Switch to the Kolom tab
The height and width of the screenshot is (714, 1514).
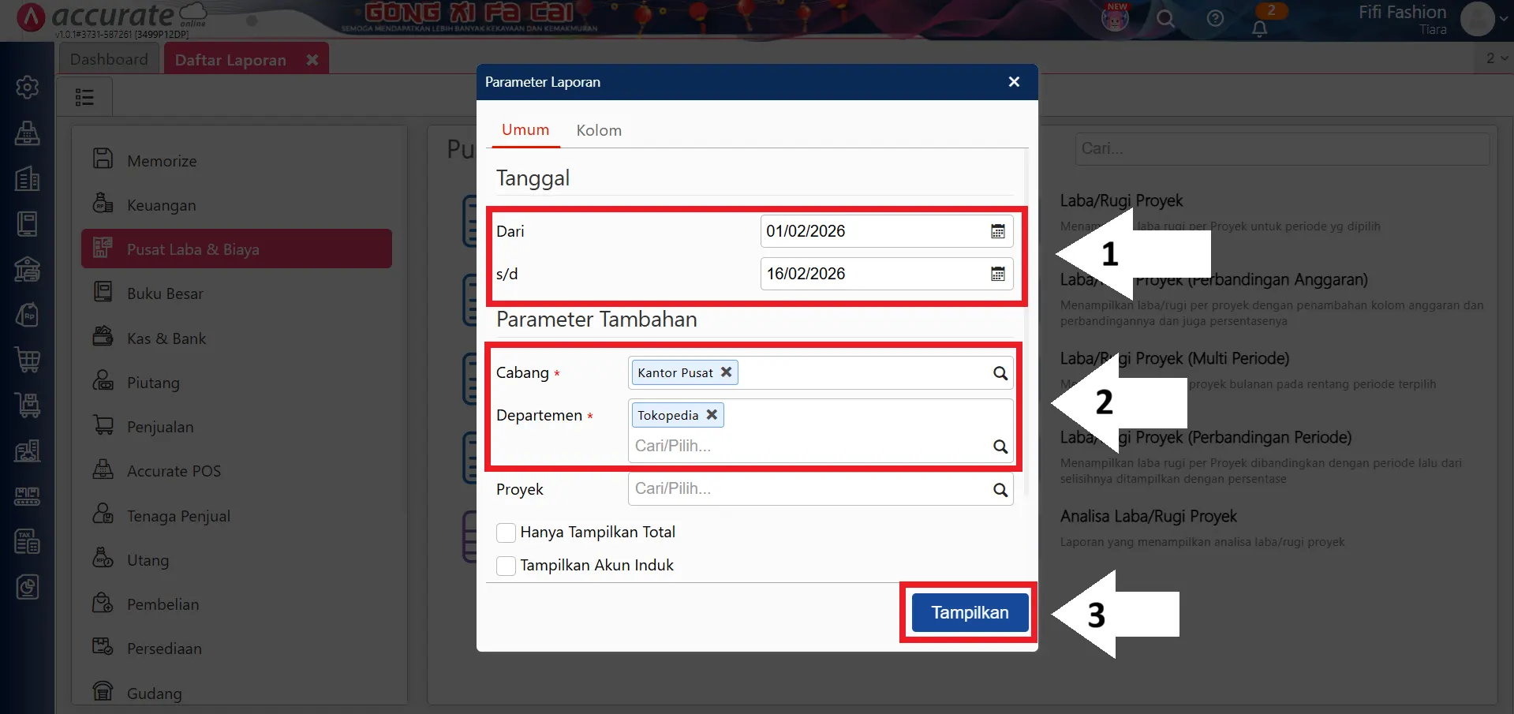click(599, 130)
